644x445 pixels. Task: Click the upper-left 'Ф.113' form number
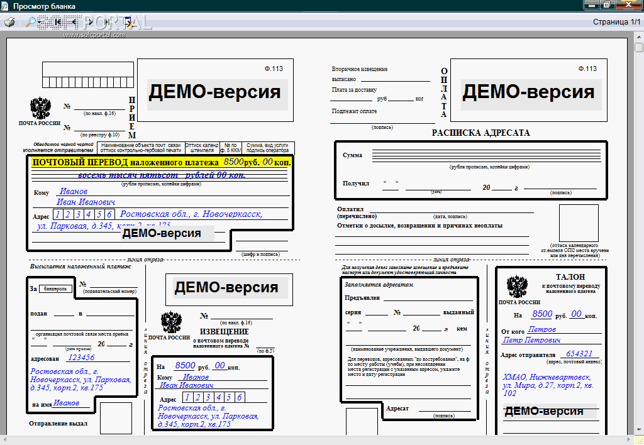point(274,69)
